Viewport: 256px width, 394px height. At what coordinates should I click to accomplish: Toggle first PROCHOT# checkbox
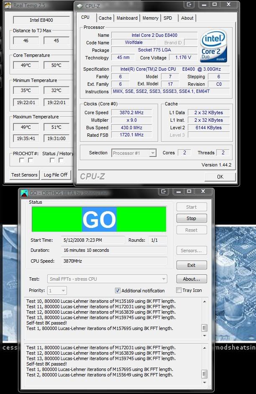pos(22,160)
